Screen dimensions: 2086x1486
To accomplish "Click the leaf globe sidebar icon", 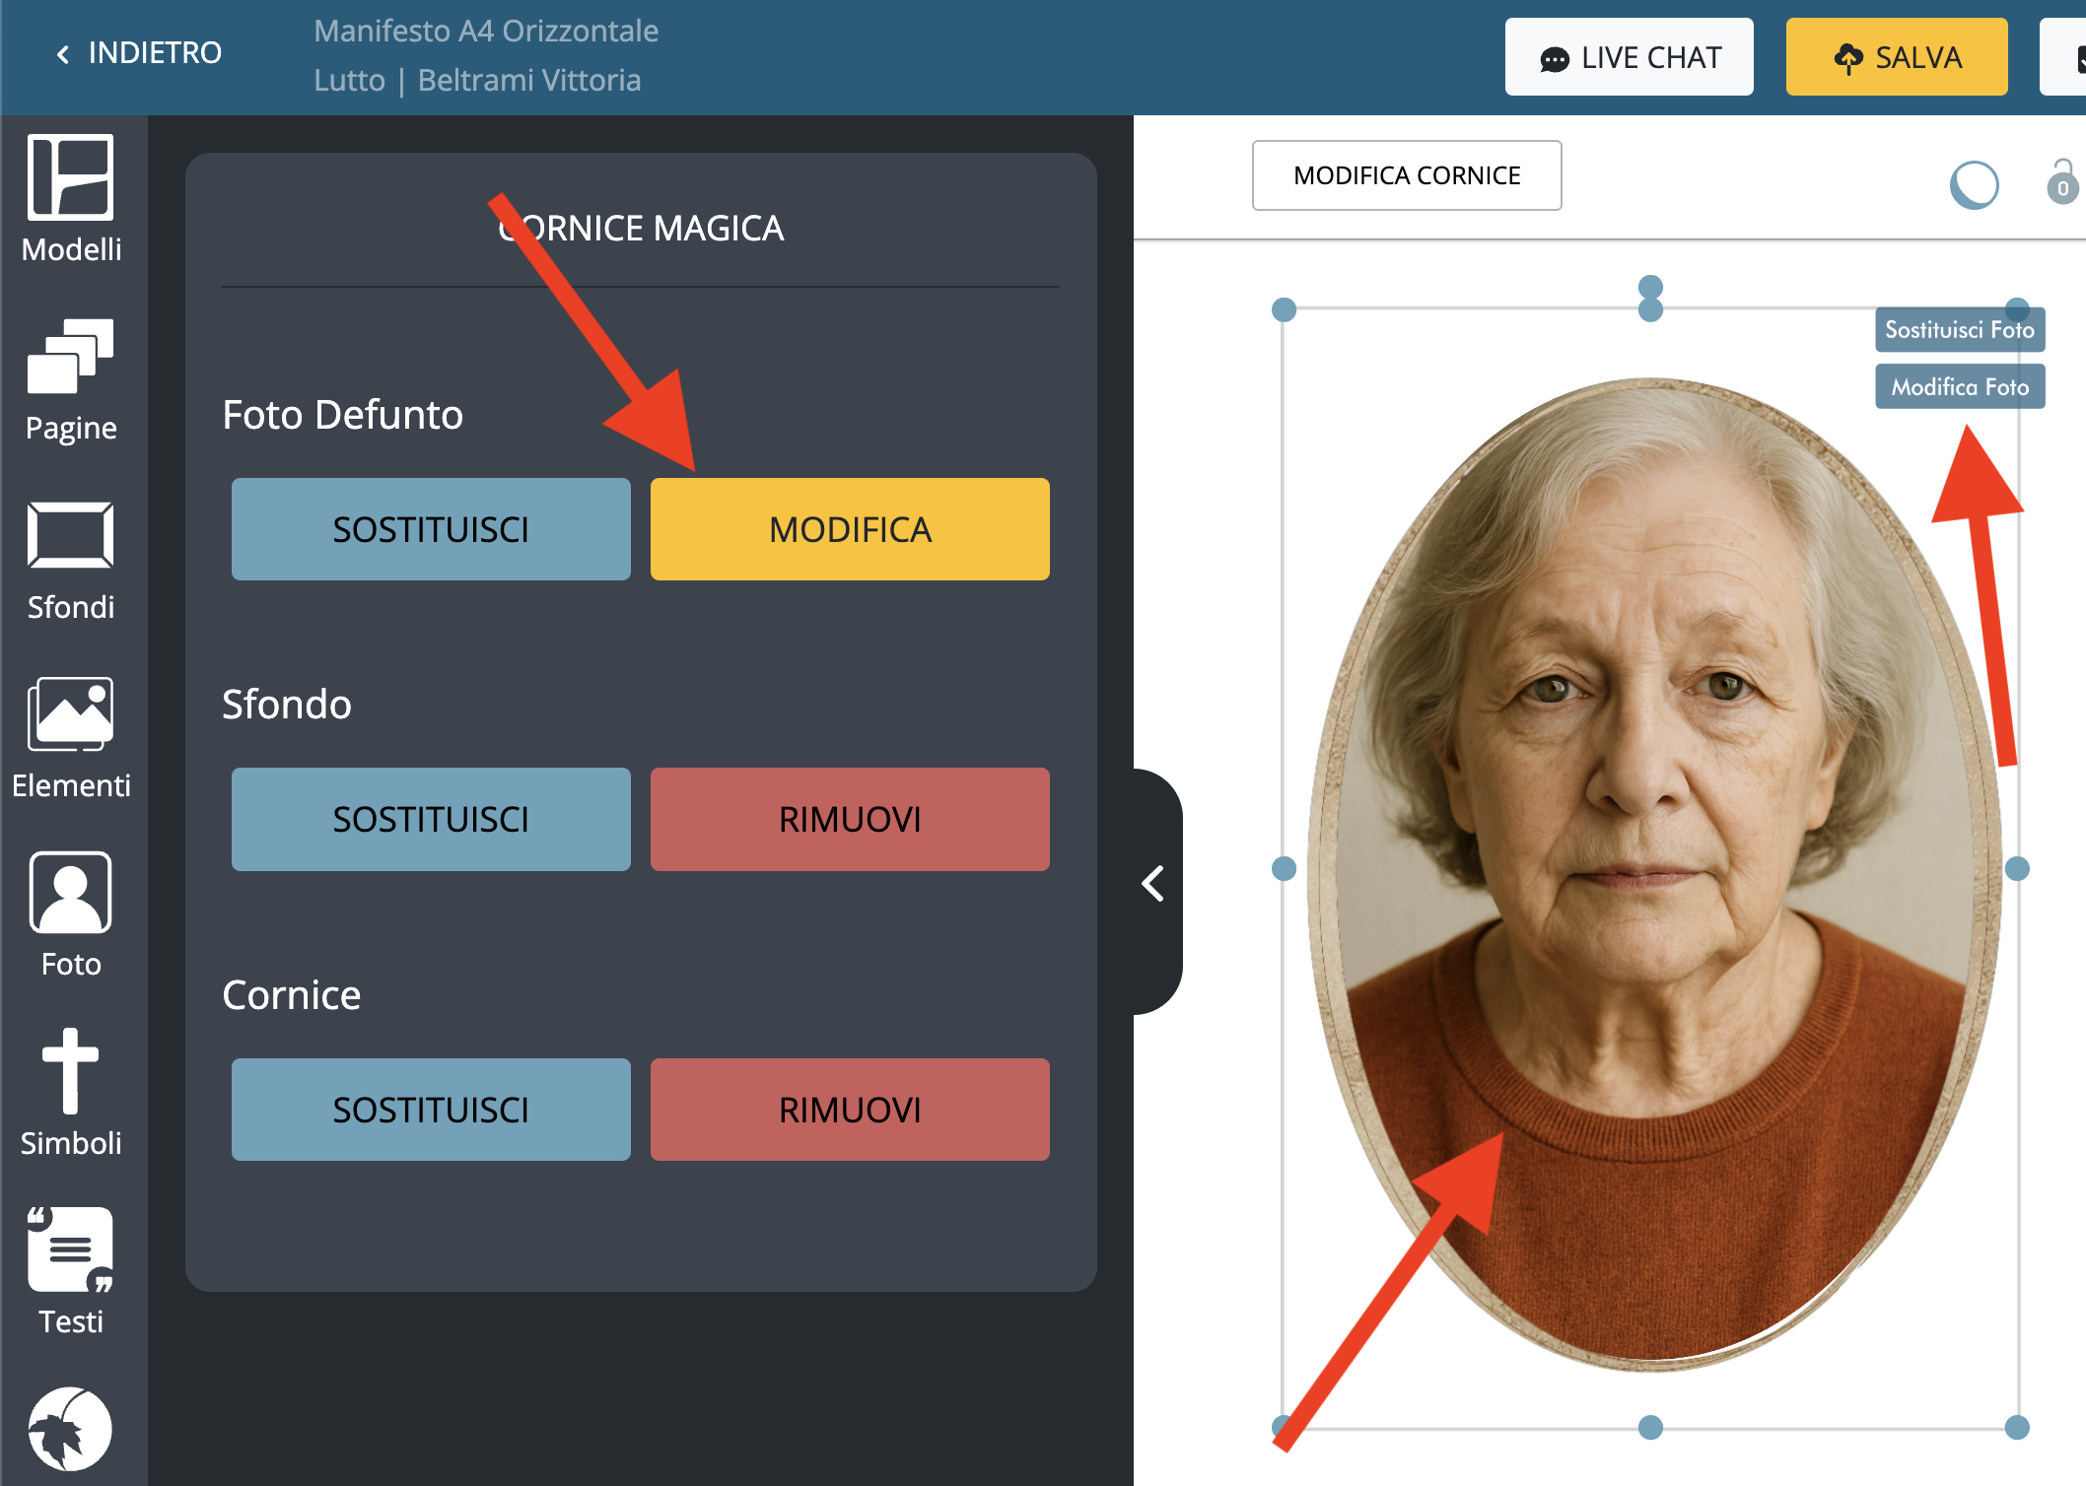I will [71, 1429].
